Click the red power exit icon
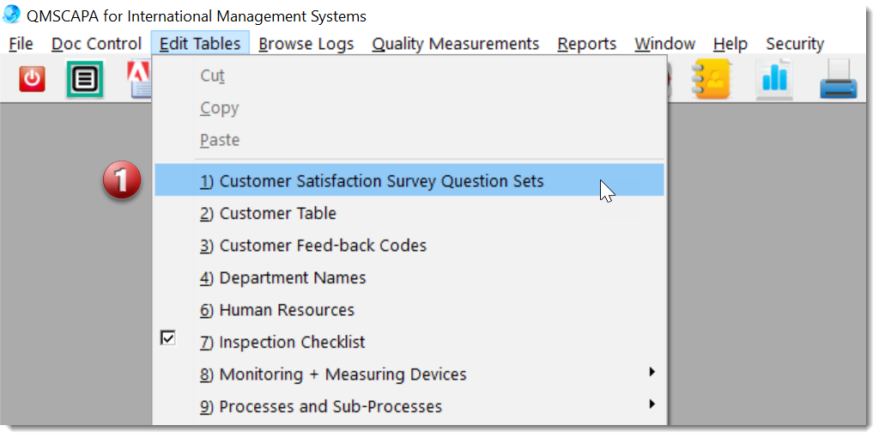This screenshot has height=438, width=879. (x=32, y=79)
